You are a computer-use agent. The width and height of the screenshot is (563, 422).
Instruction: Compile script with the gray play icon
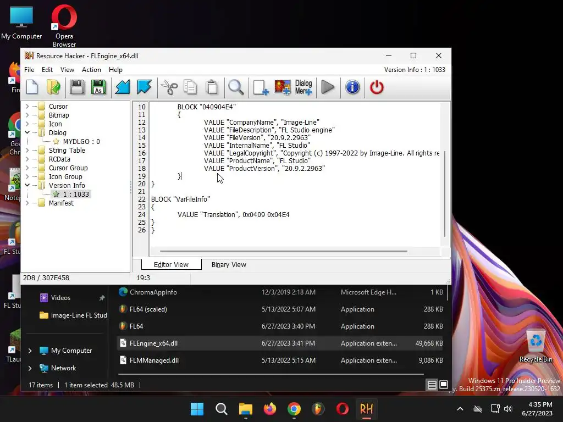tap(328, 87)
